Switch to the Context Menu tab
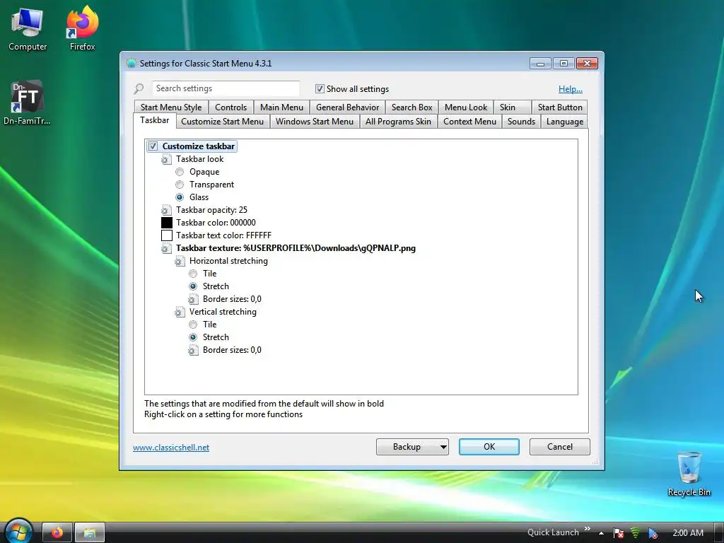The image size is (724, 543). click(469, 122)
